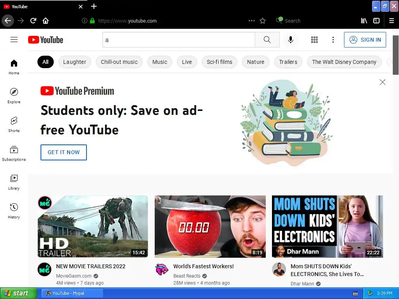
Task: Open Shorts in the sidebar
Action: [14, 124]
